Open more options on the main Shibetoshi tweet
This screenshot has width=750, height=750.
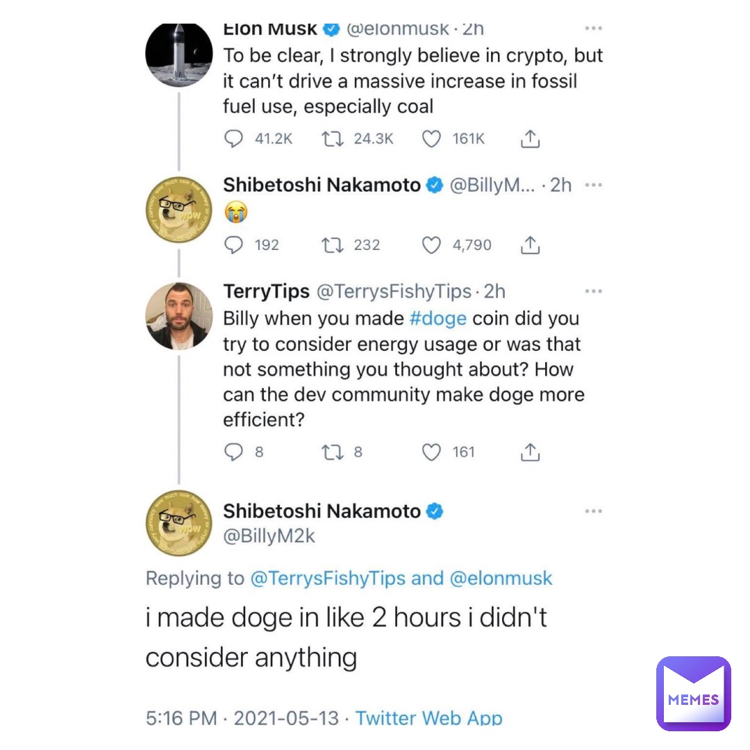(592, 512)
